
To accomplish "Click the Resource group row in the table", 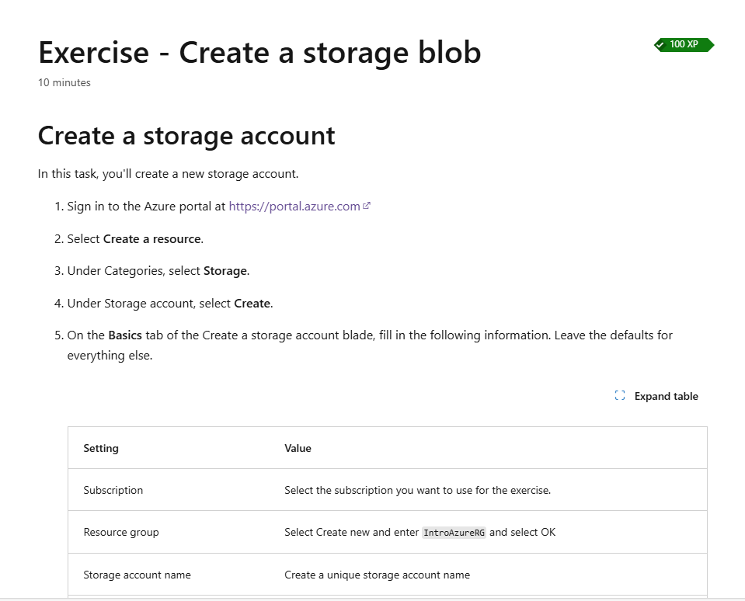I will (121, 532).
